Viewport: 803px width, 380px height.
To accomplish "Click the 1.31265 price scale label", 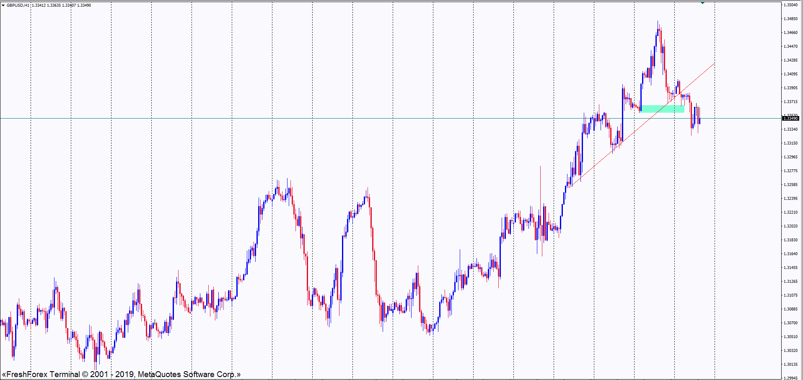I will pyautogui.click(x=790, y=282).
